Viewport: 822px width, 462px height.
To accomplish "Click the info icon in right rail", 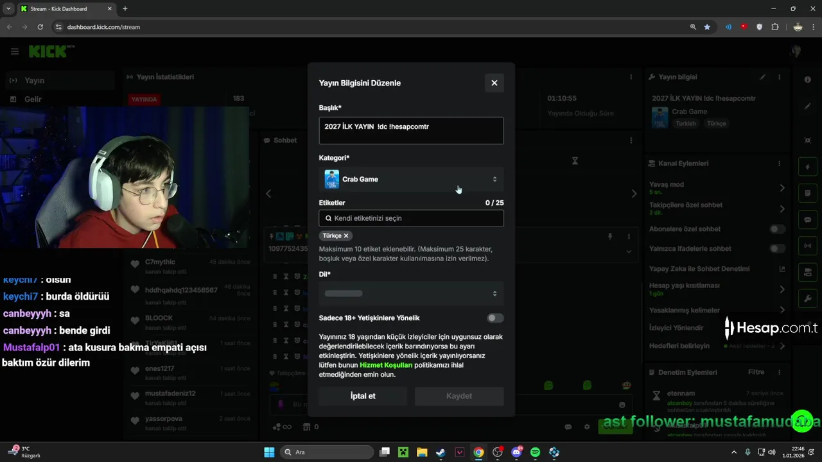I will coord(807,80).
